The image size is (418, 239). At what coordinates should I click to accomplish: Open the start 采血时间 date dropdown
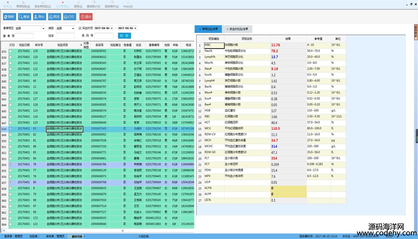[x=112, y=28]
